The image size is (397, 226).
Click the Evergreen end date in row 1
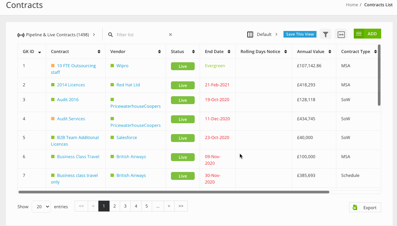click(x=215, y=66)
